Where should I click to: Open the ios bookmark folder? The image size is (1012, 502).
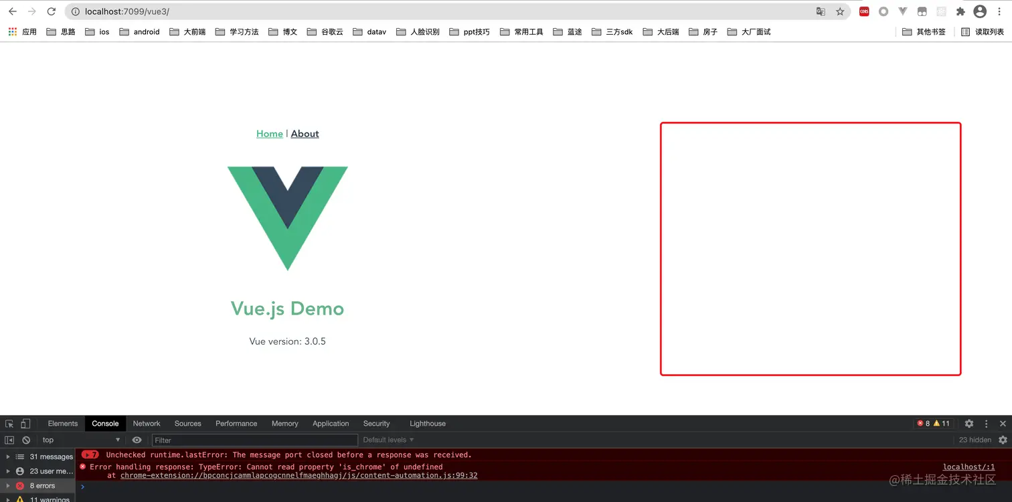(97, 31)
